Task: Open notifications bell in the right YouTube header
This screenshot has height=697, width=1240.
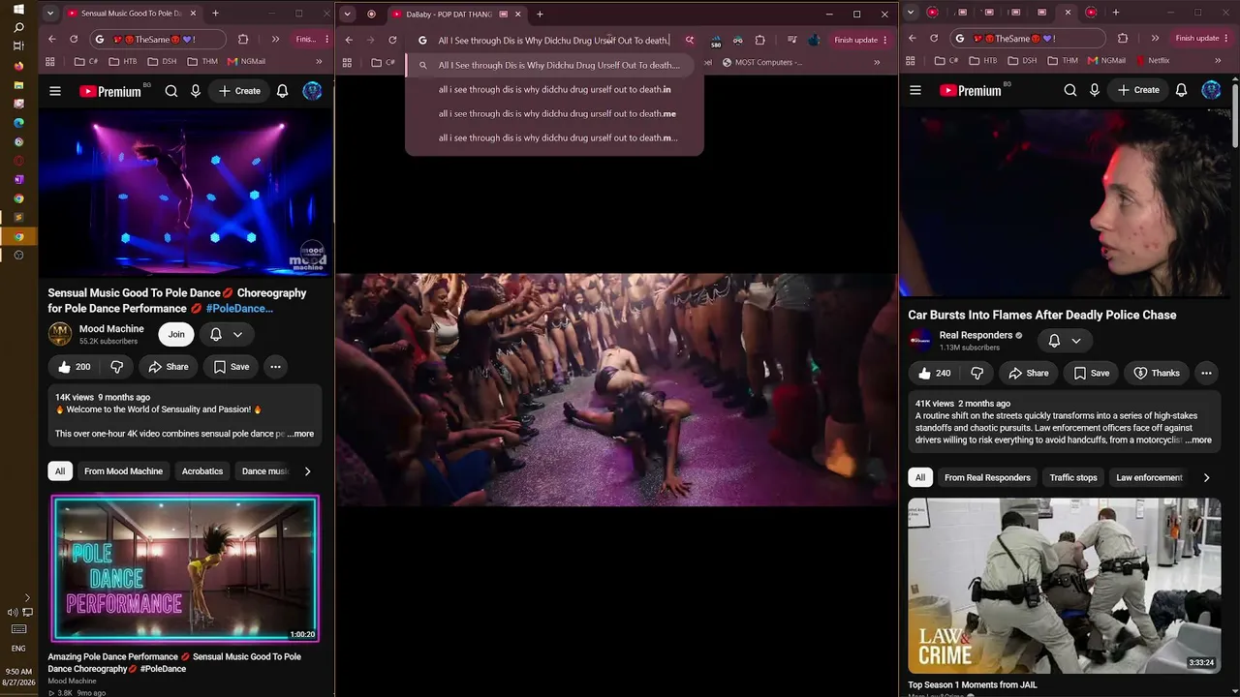Action: click(1181, 90)
